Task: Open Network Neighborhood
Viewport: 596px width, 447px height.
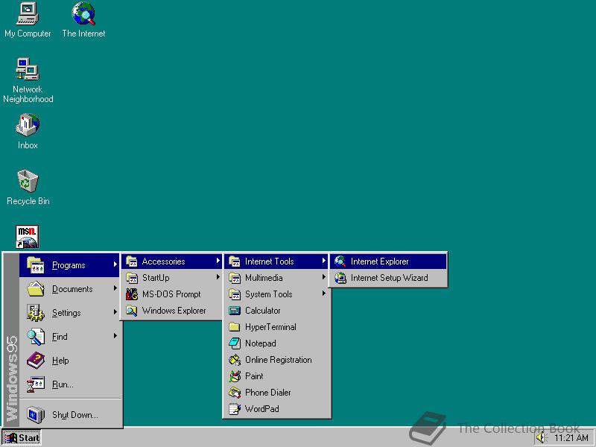Action: 28,71
